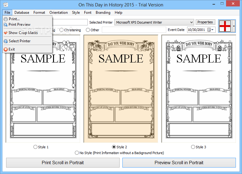Expand the Selected Printer dropdown
Image resolution: width=242 pixels, height=174 pixels.
(x=191, y=22)
